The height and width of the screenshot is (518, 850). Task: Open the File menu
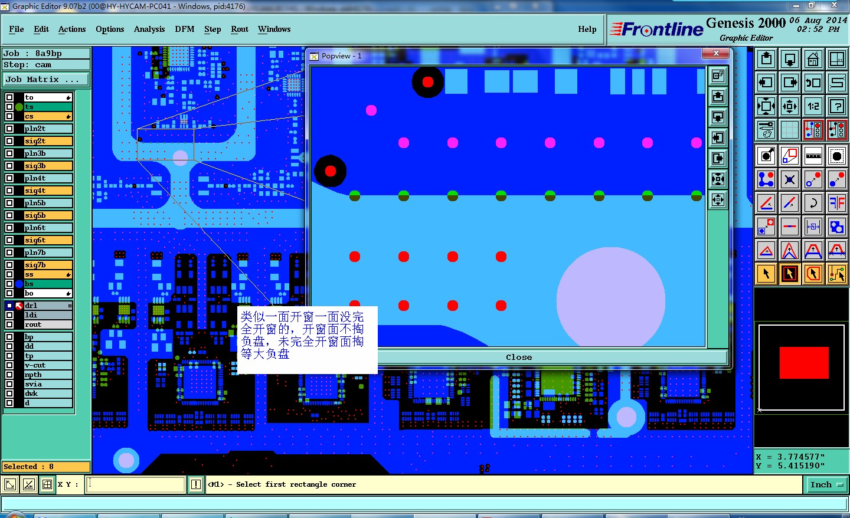(17, 29)
